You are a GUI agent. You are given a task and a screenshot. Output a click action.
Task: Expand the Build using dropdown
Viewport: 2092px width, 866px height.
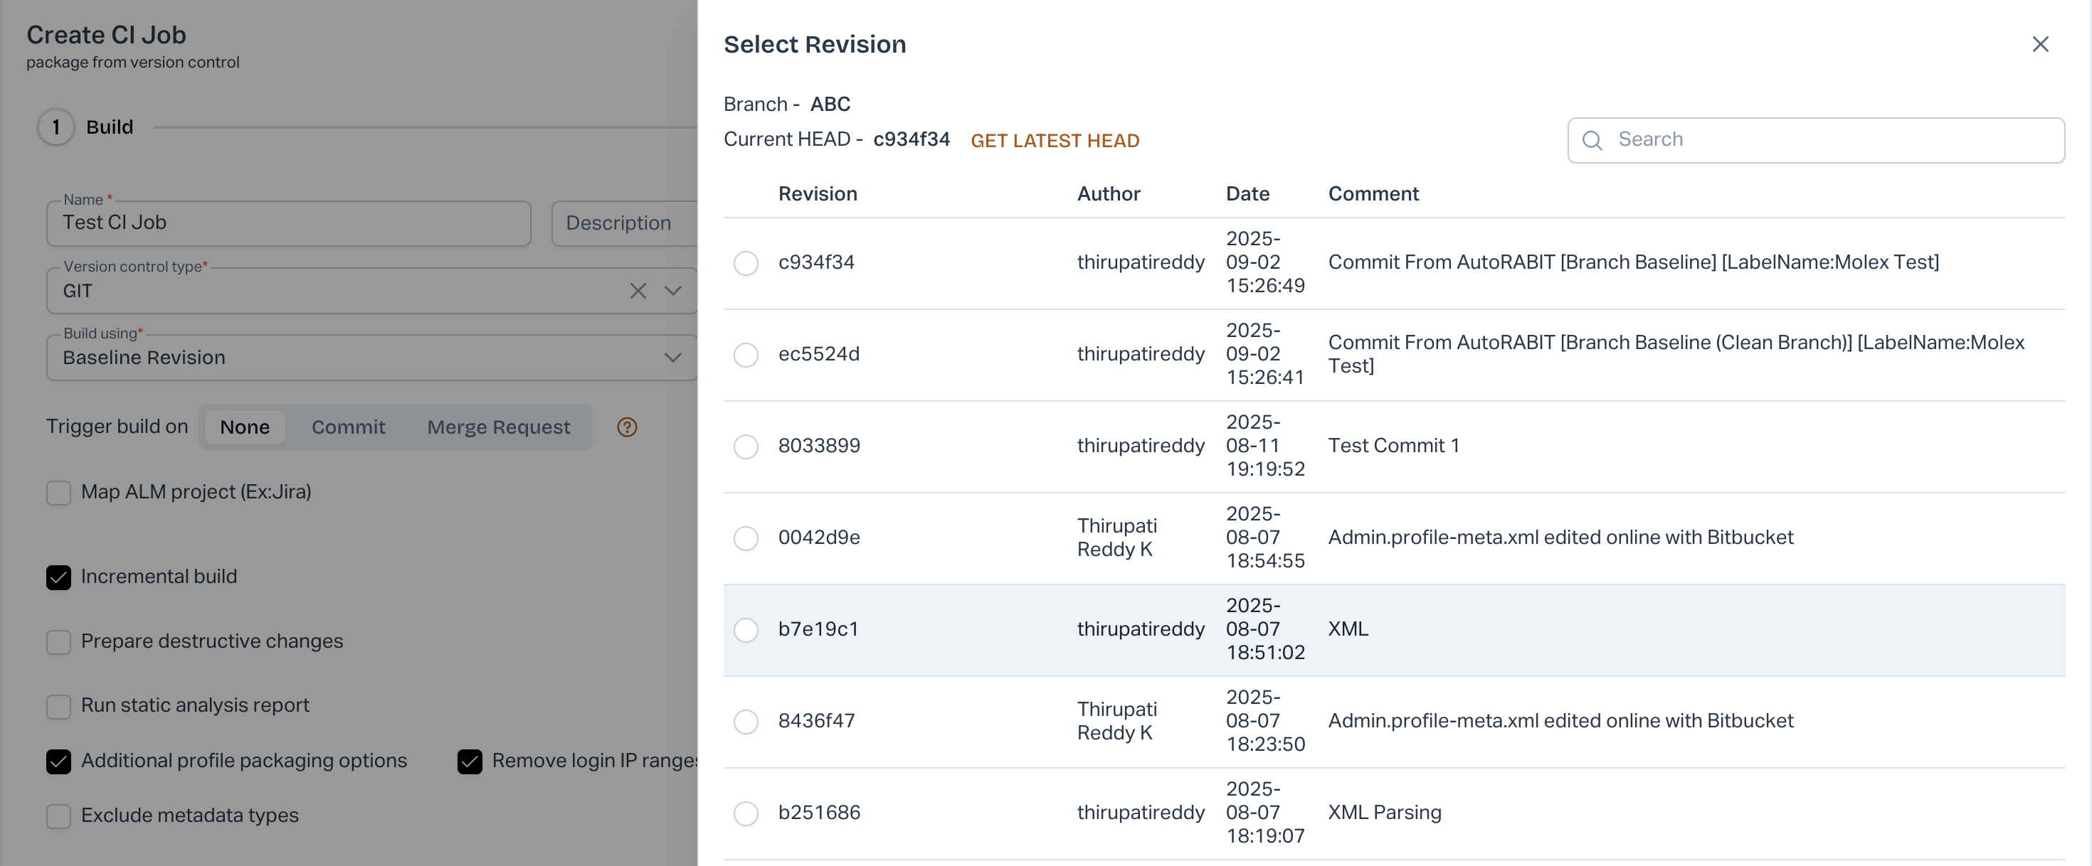[x=672, y=357]
